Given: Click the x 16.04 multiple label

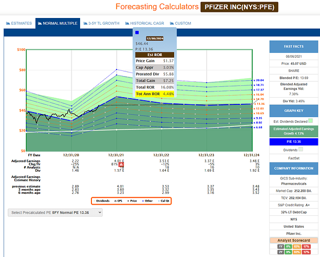Looking at the screenshot, I should (259, 95).
